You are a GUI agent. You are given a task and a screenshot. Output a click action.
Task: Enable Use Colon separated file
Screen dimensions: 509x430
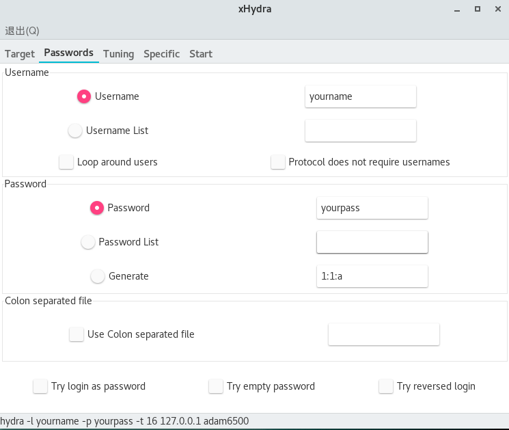pos(77,334)
